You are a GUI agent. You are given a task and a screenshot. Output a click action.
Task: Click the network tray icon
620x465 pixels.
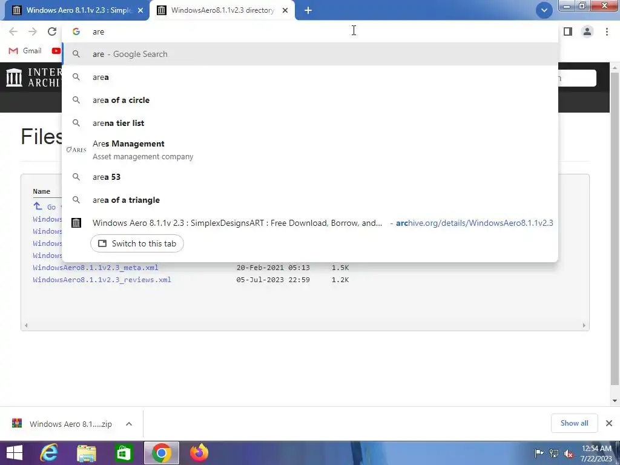coord(554,453)
